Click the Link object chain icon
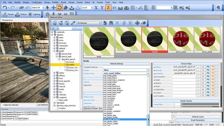 pos(22,8)
